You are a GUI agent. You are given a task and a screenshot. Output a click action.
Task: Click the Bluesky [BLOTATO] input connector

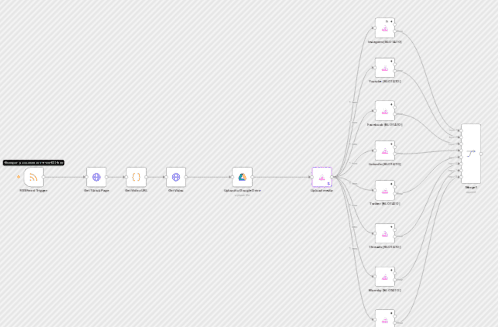click(375, 277)
